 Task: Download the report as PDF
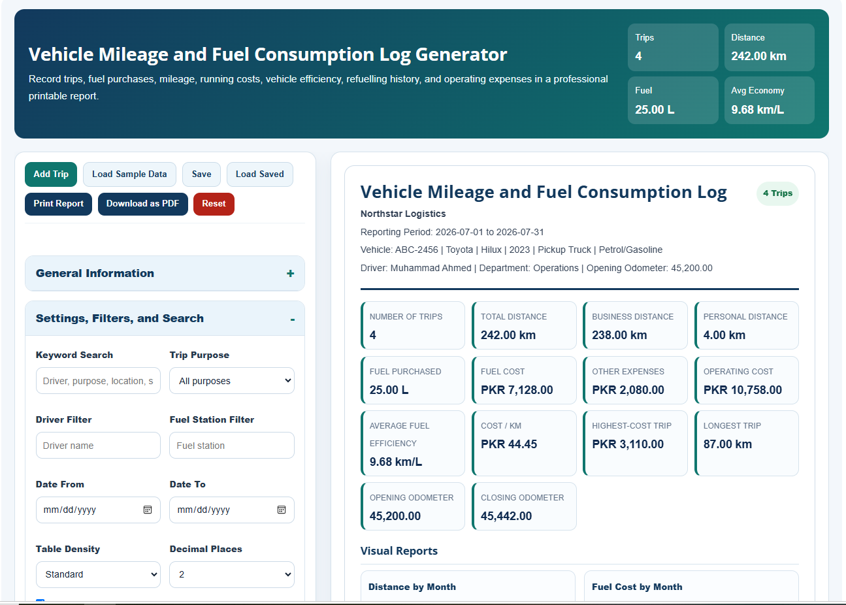pos(142,204)
